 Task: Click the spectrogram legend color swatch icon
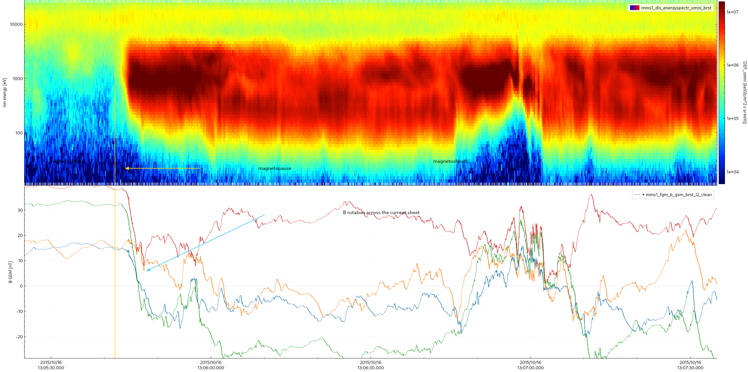[x=634, y=8]
